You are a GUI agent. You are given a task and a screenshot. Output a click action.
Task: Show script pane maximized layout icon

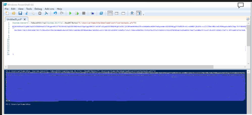123,13
